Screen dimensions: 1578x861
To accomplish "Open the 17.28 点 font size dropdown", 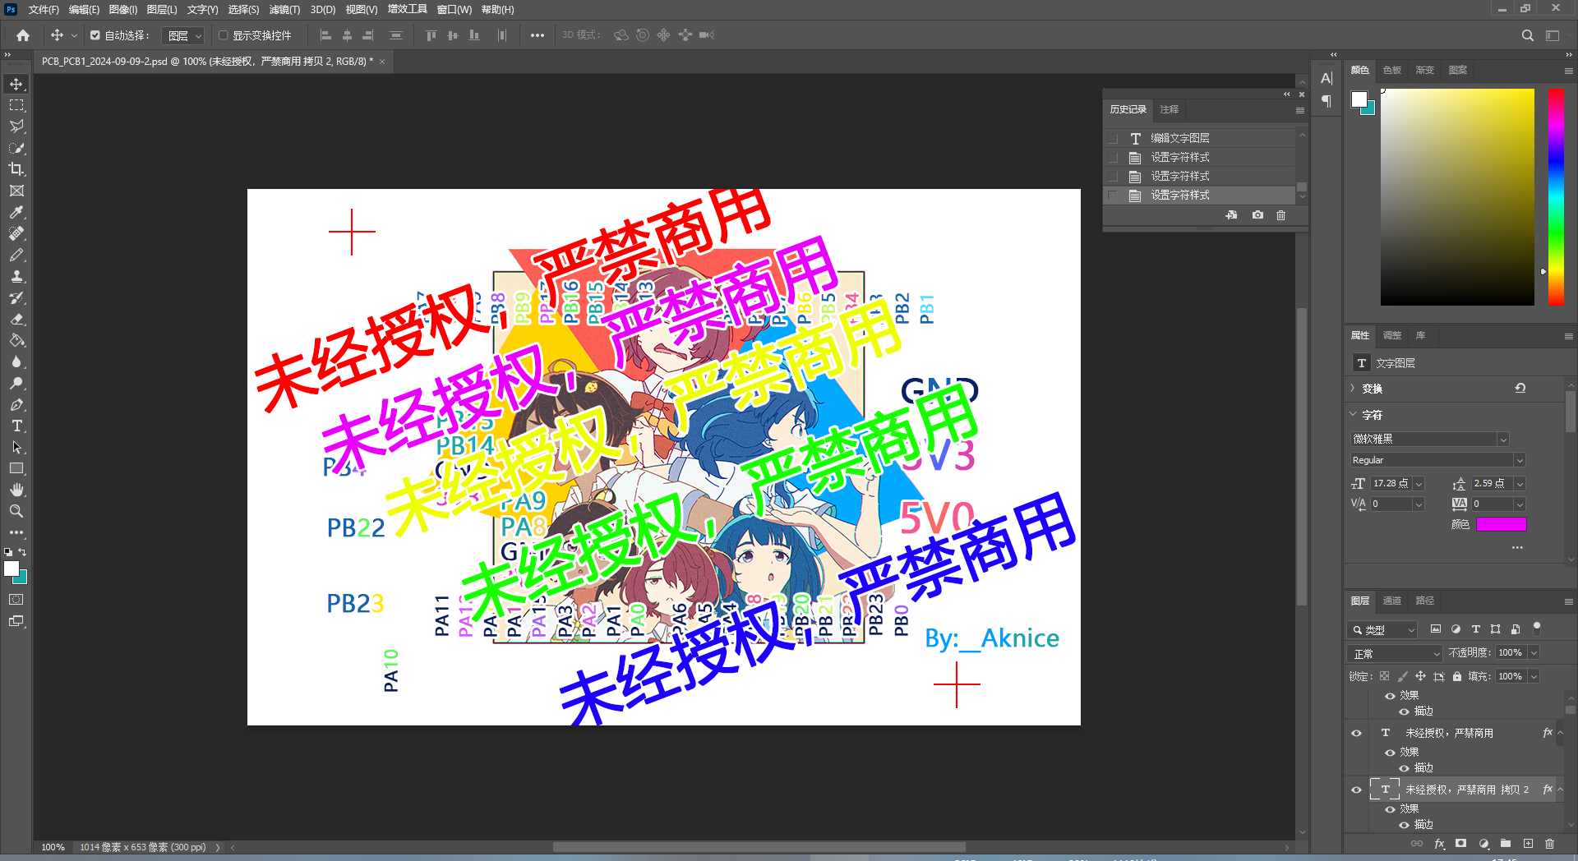I will [x=1419, y=483].
